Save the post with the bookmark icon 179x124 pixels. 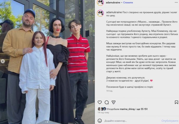[x=176, y=102]
